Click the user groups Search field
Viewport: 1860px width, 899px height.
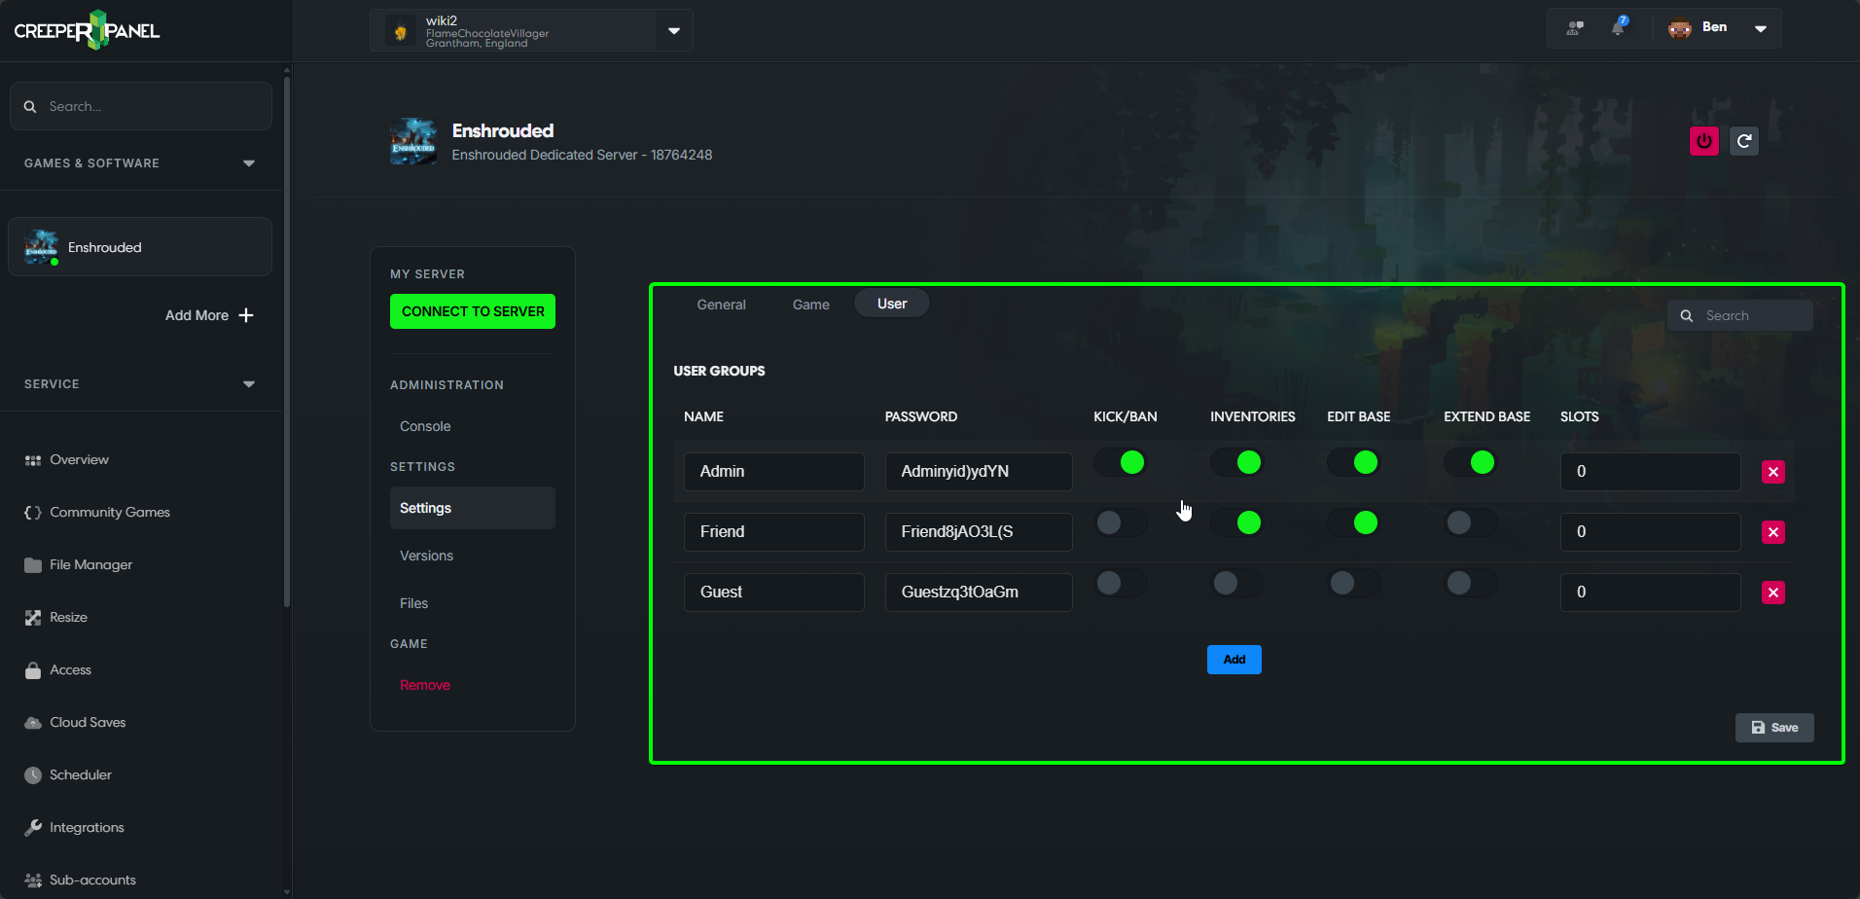(x=1740, y=315)
